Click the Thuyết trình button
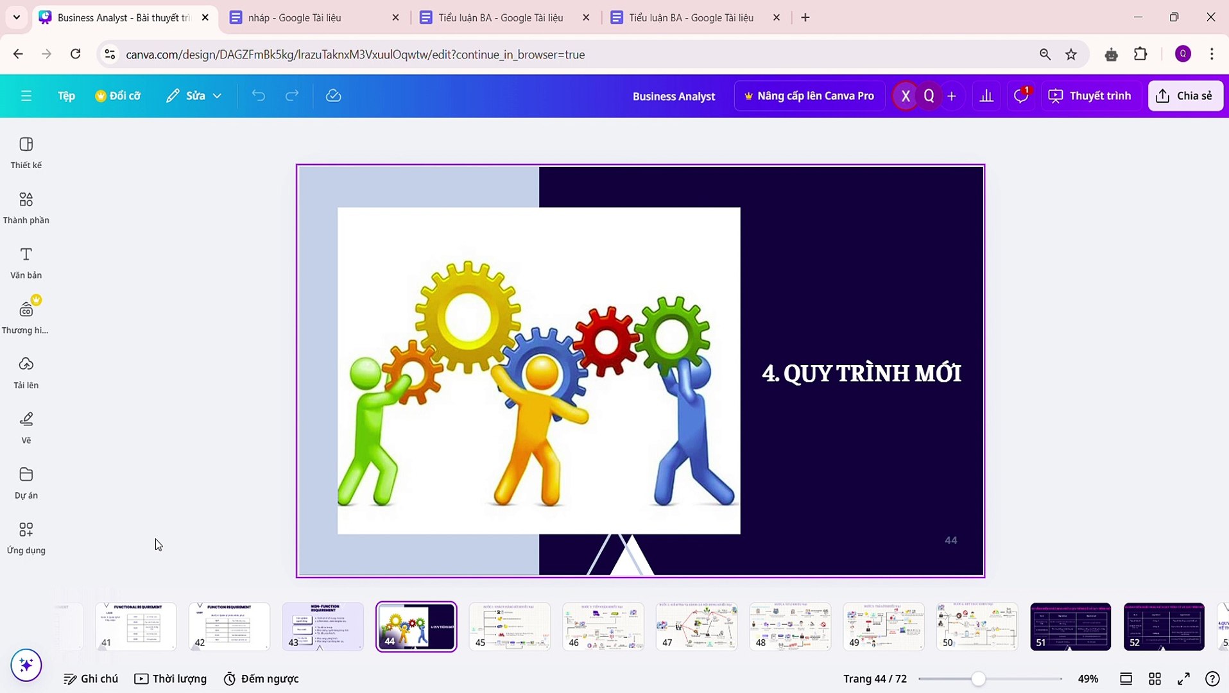Viewport: 1229px width, 693px height. click(x=1090, y=95)
